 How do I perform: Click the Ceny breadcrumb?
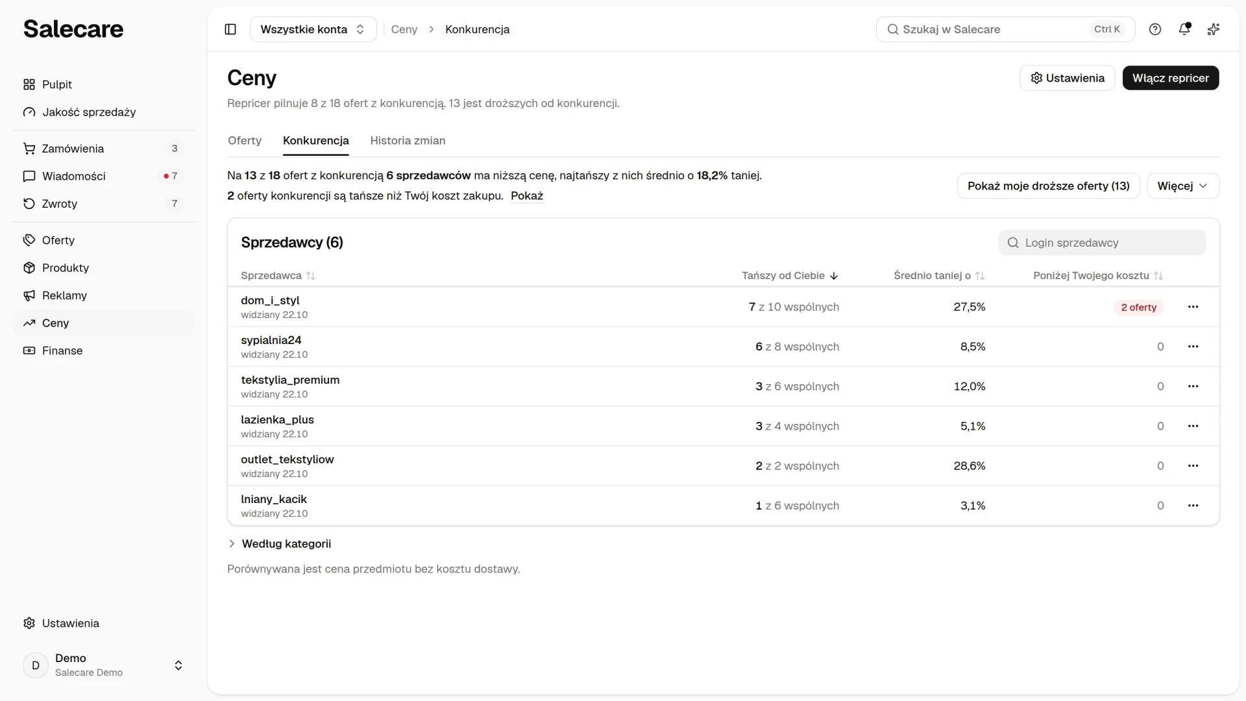pos(404,29)
